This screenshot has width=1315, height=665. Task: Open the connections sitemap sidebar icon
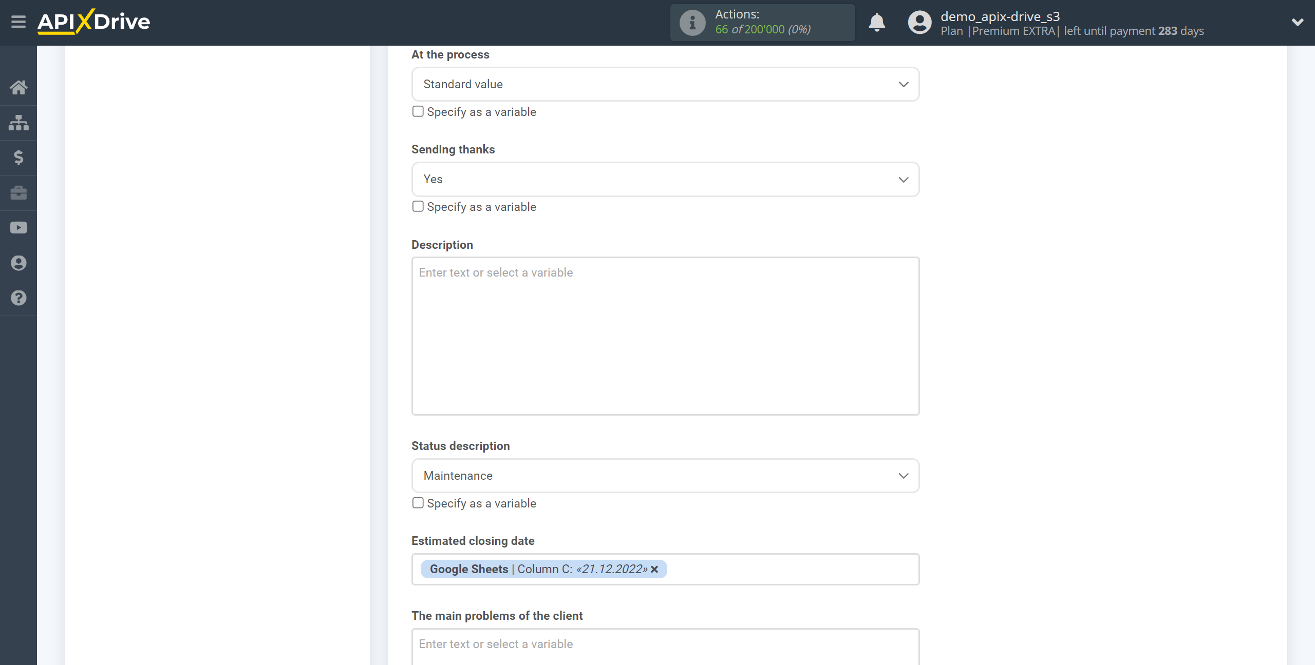click(18, 123)
